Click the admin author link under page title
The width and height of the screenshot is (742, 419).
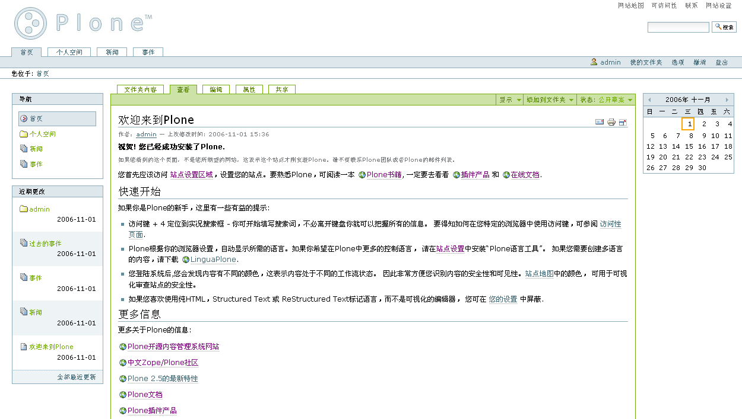(x=146, y=135)
